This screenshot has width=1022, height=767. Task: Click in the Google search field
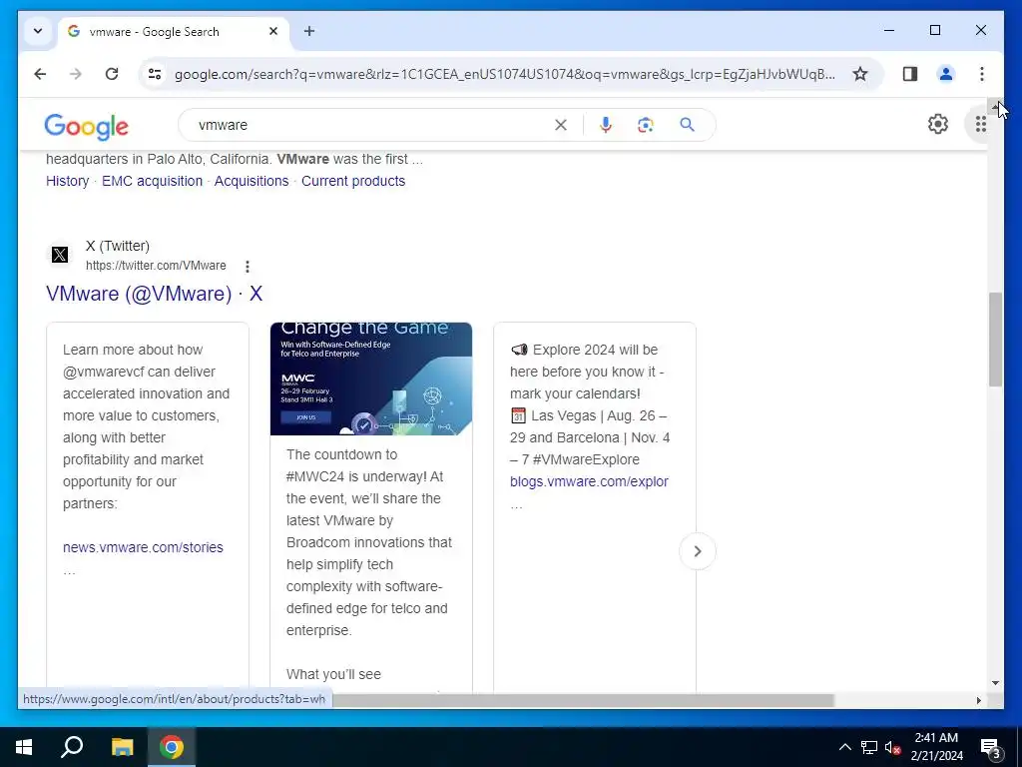point(371,125)
